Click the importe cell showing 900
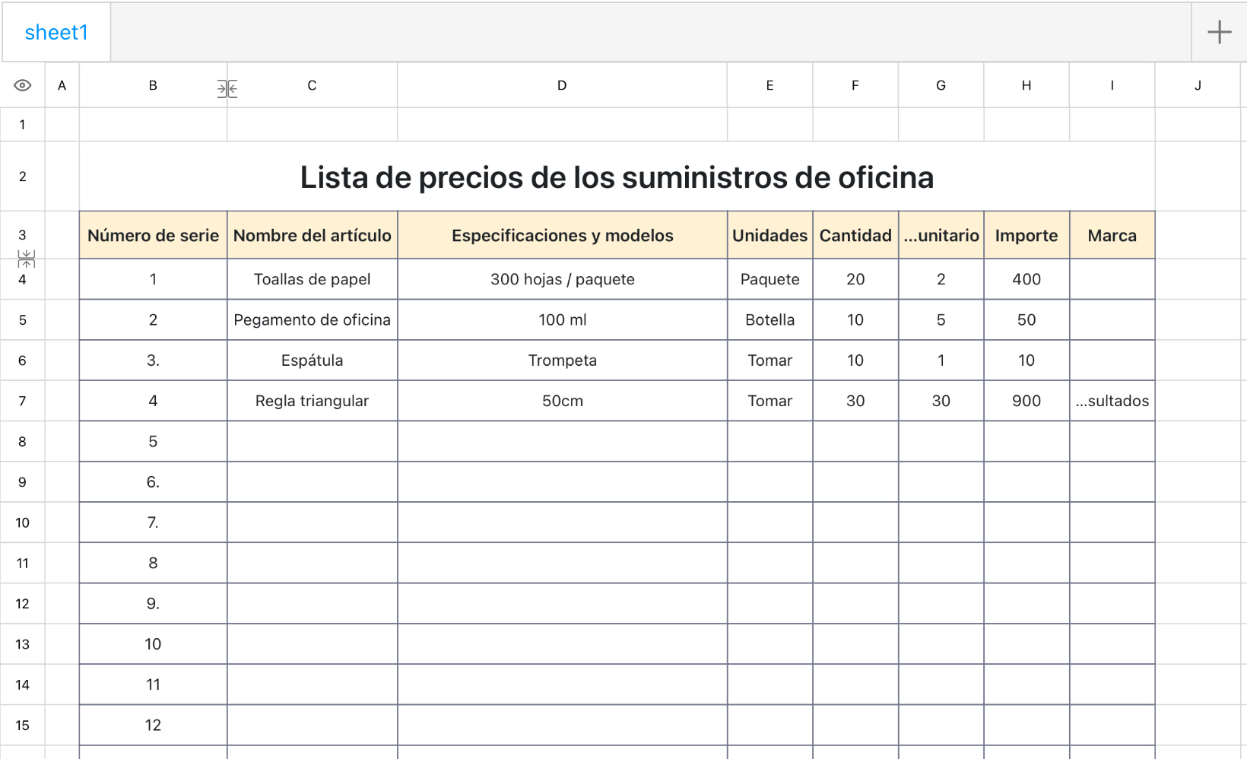This screenshot has height=759, width=1247. click(x=1026, y=401)
